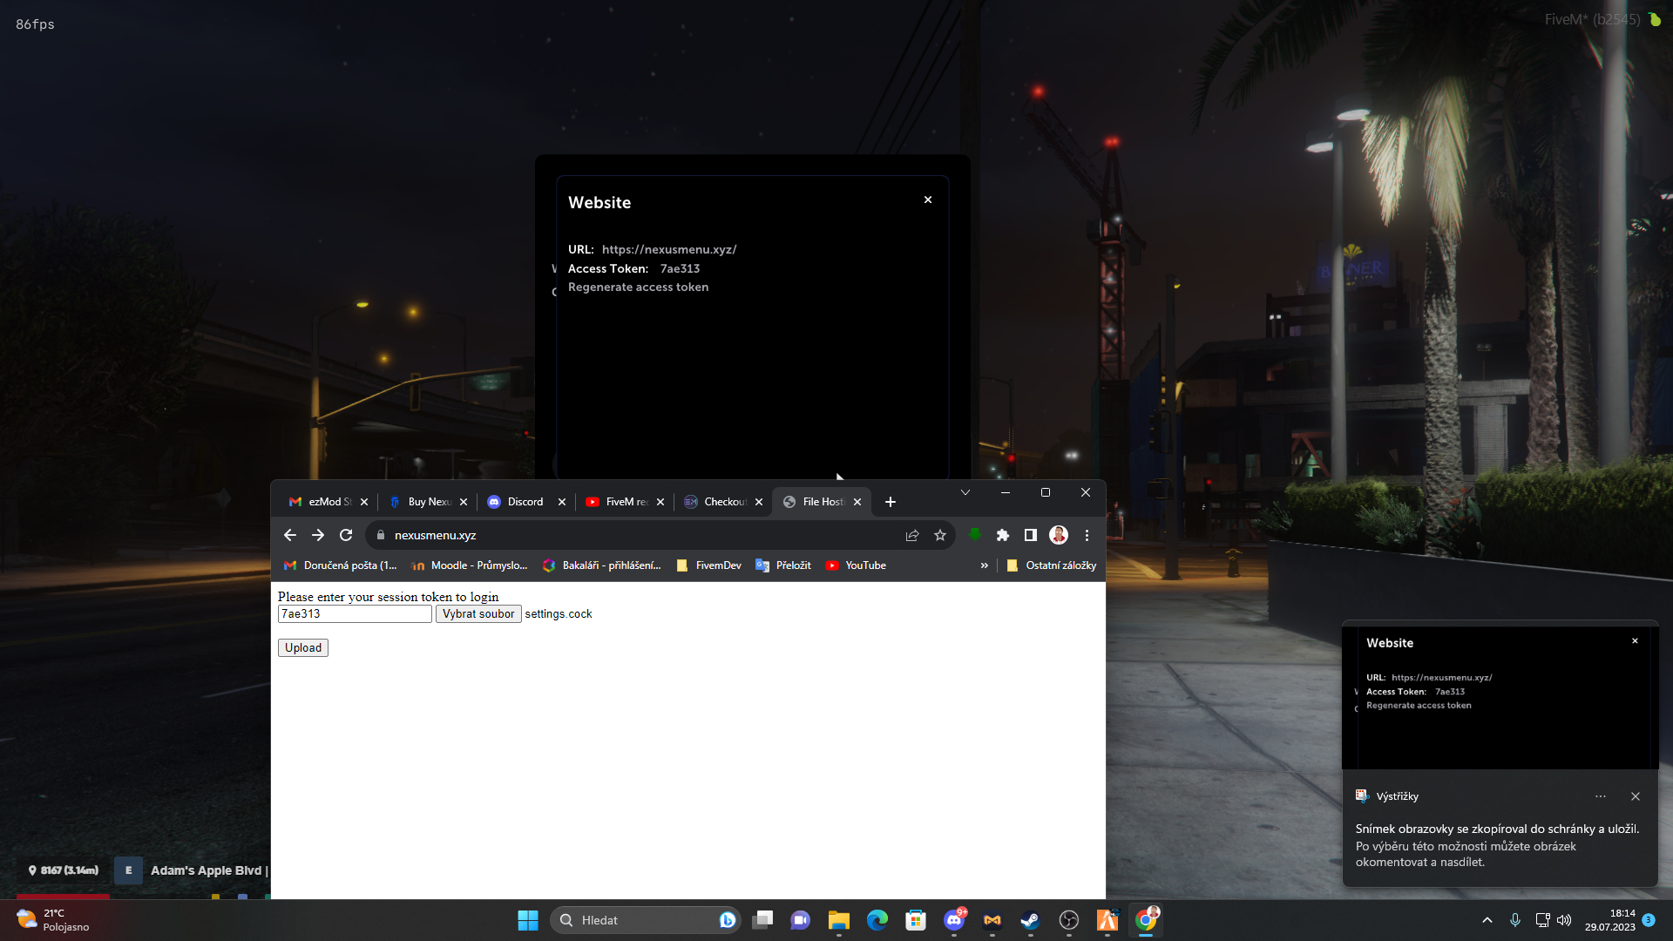The height and width of the screenshot is (941, 1673).
Task: Open the Chrome extensions puzzle icon
Action: point(1002,535)
